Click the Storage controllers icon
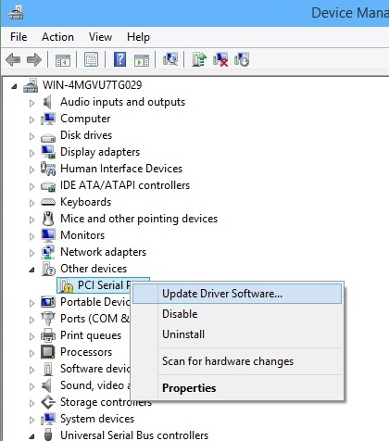 [48, 402]
